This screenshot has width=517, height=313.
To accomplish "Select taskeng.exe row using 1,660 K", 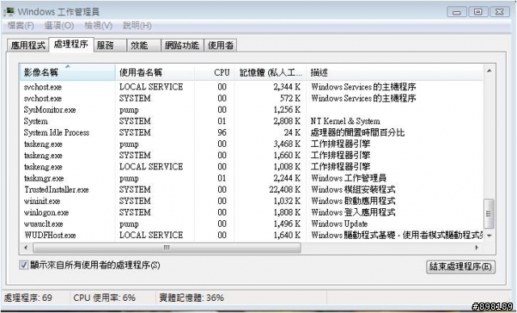I will (x=251, y=156).
